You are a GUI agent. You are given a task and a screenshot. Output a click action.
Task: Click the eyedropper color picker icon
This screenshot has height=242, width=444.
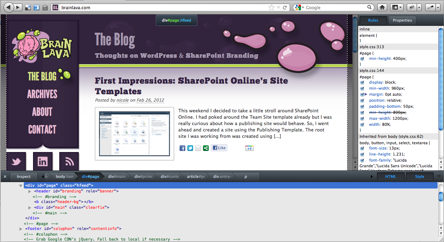coord(430,7)
